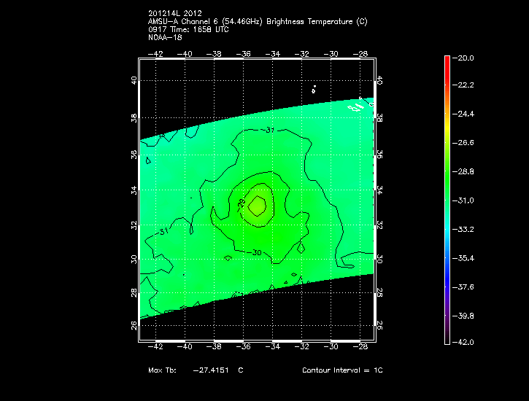Click the 28 tick label on the right latitude axis

pos(379,292)
